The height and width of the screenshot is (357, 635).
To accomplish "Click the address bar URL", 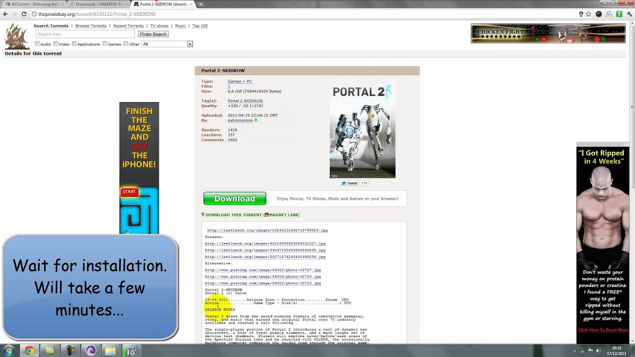I will 97,14.
